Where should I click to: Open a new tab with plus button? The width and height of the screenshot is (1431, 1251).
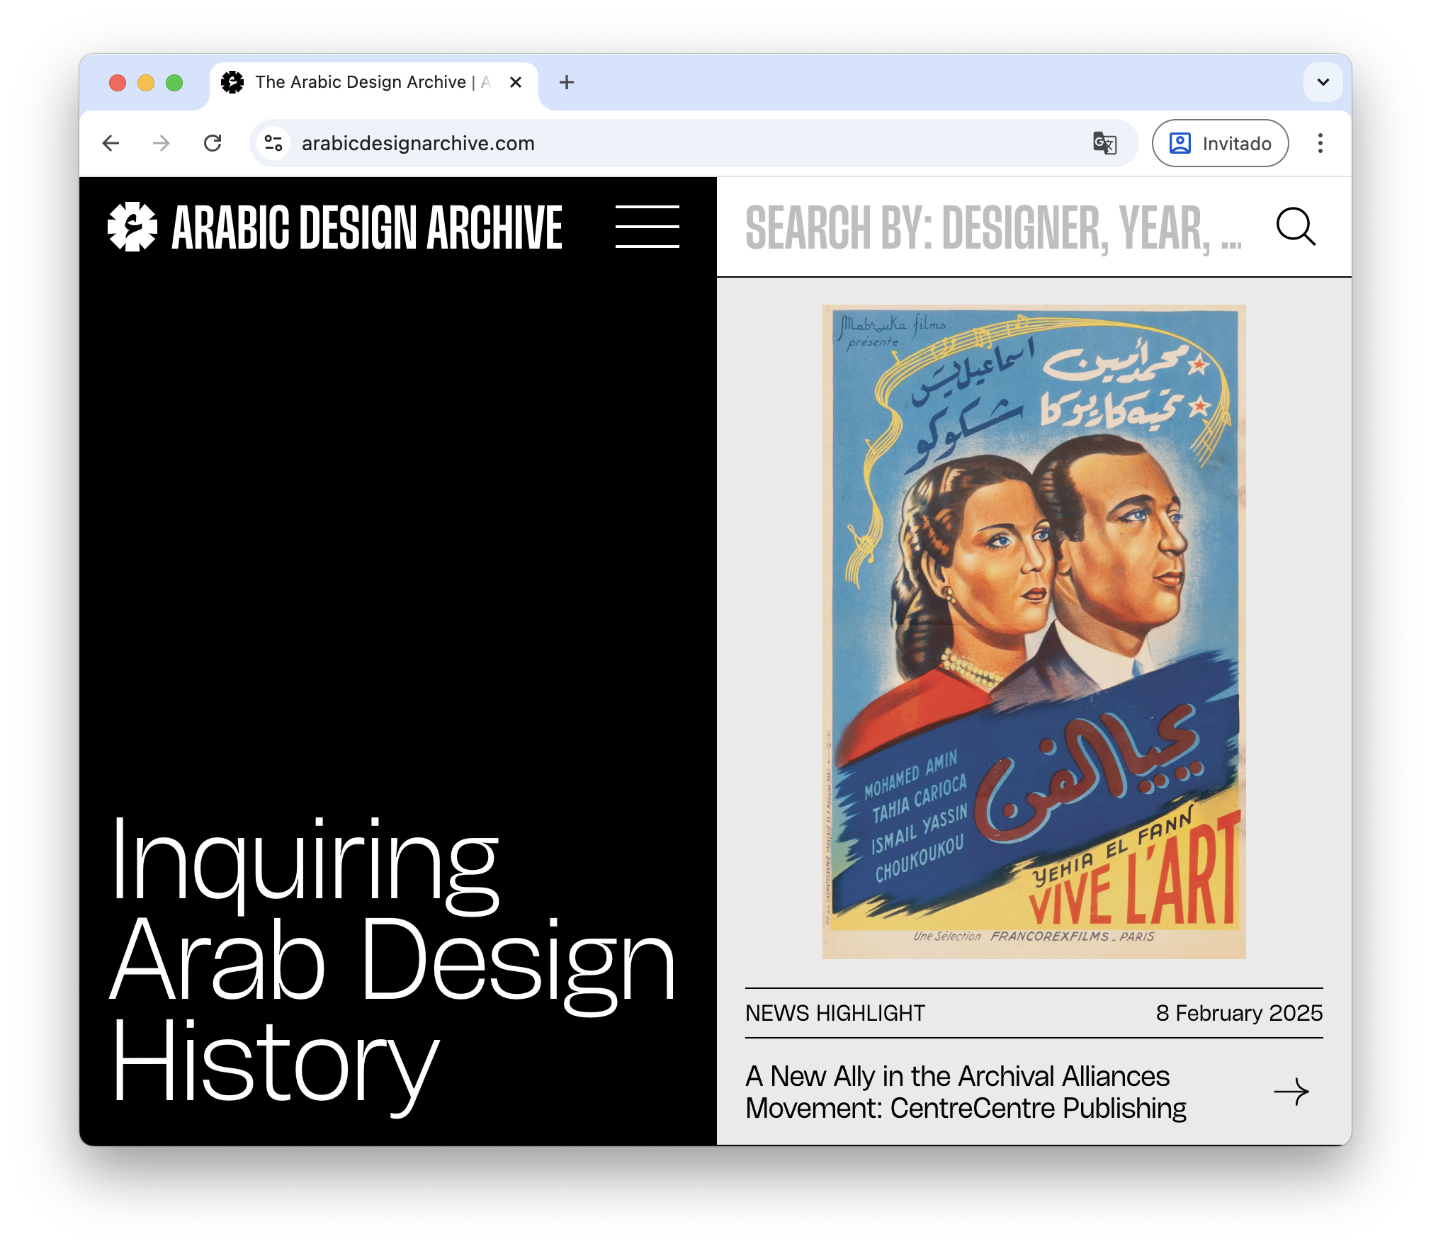pos(566,82)
